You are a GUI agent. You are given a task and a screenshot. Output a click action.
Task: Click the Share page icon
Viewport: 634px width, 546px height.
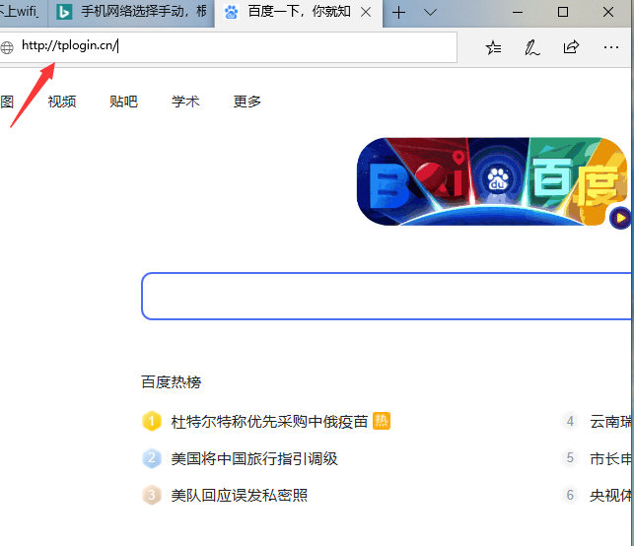[571, 47]
